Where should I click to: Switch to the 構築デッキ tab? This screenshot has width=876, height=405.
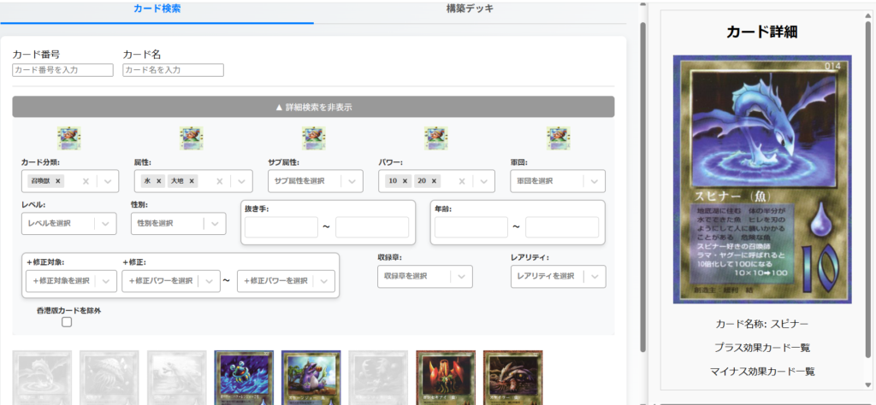pyautogui.click(x=470, y=9)
